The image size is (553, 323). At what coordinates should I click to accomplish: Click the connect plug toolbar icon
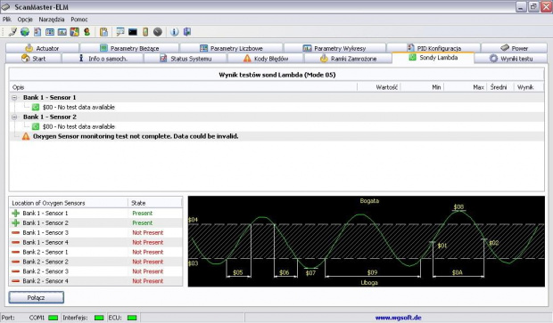(x=12, y=32)
